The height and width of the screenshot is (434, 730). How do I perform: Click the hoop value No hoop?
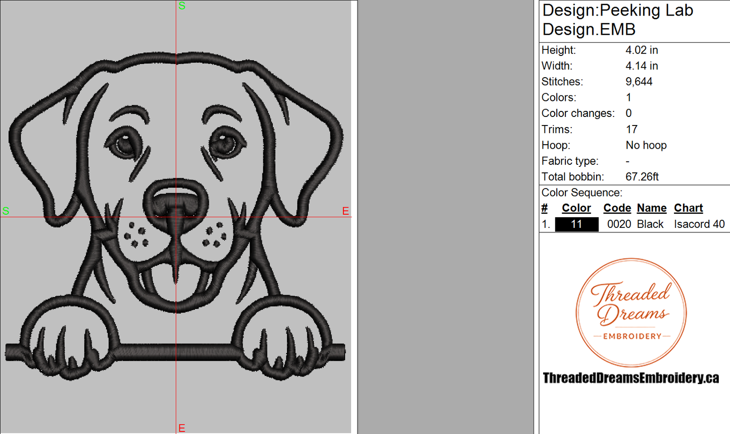coord(646,145)
